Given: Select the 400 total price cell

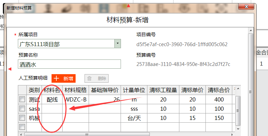Looking at the screenshot, I should [219, 99].
